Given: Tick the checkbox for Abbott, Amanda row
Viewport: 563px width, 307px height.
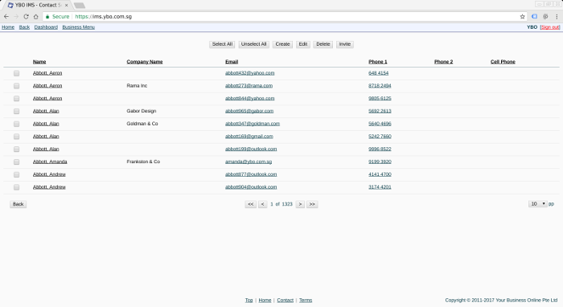Looking at the screenshot, I should click(17, 162).
